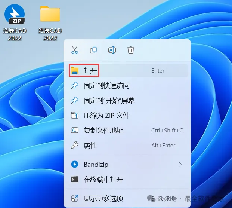Select the 浩辰CAD 2022 ZIP archive on desktop
Image resolution: width=232 pixels, height=208 pixels.
(15, 22)
